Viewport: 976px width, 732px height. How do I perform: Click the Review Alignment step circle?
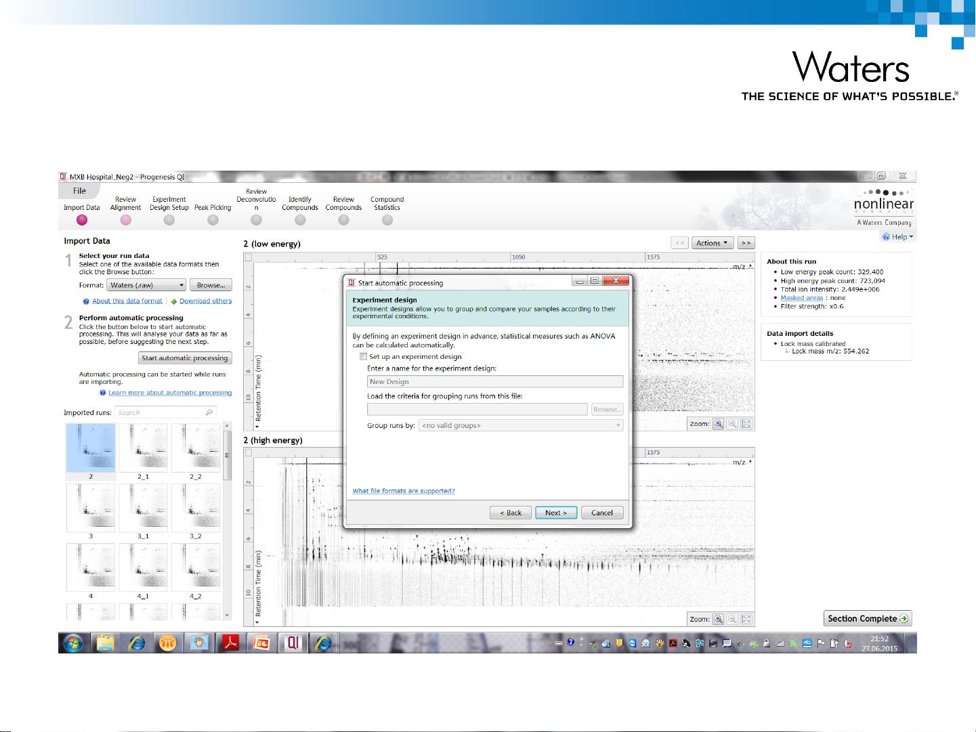(125, 220)
